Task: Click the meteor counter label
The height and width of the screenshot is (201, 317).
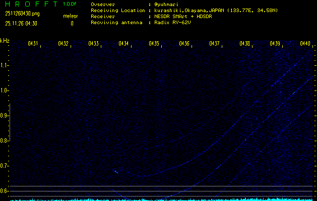Action: point(71,16)
